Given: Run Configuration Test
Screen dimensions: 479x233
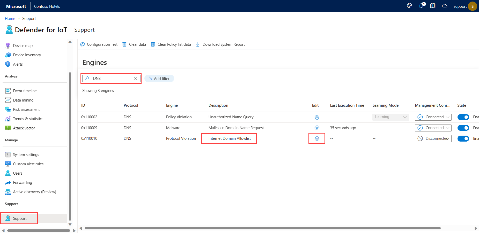Looking at the screenshot, I should [x=99, y=44].
